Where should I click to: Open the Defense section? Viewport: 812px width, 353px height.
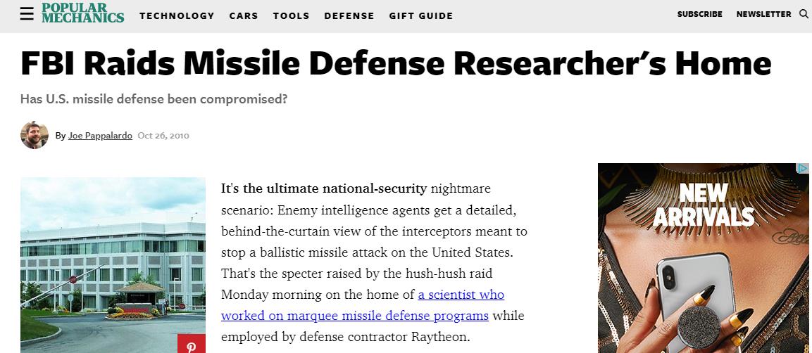[x=349, y=16]
